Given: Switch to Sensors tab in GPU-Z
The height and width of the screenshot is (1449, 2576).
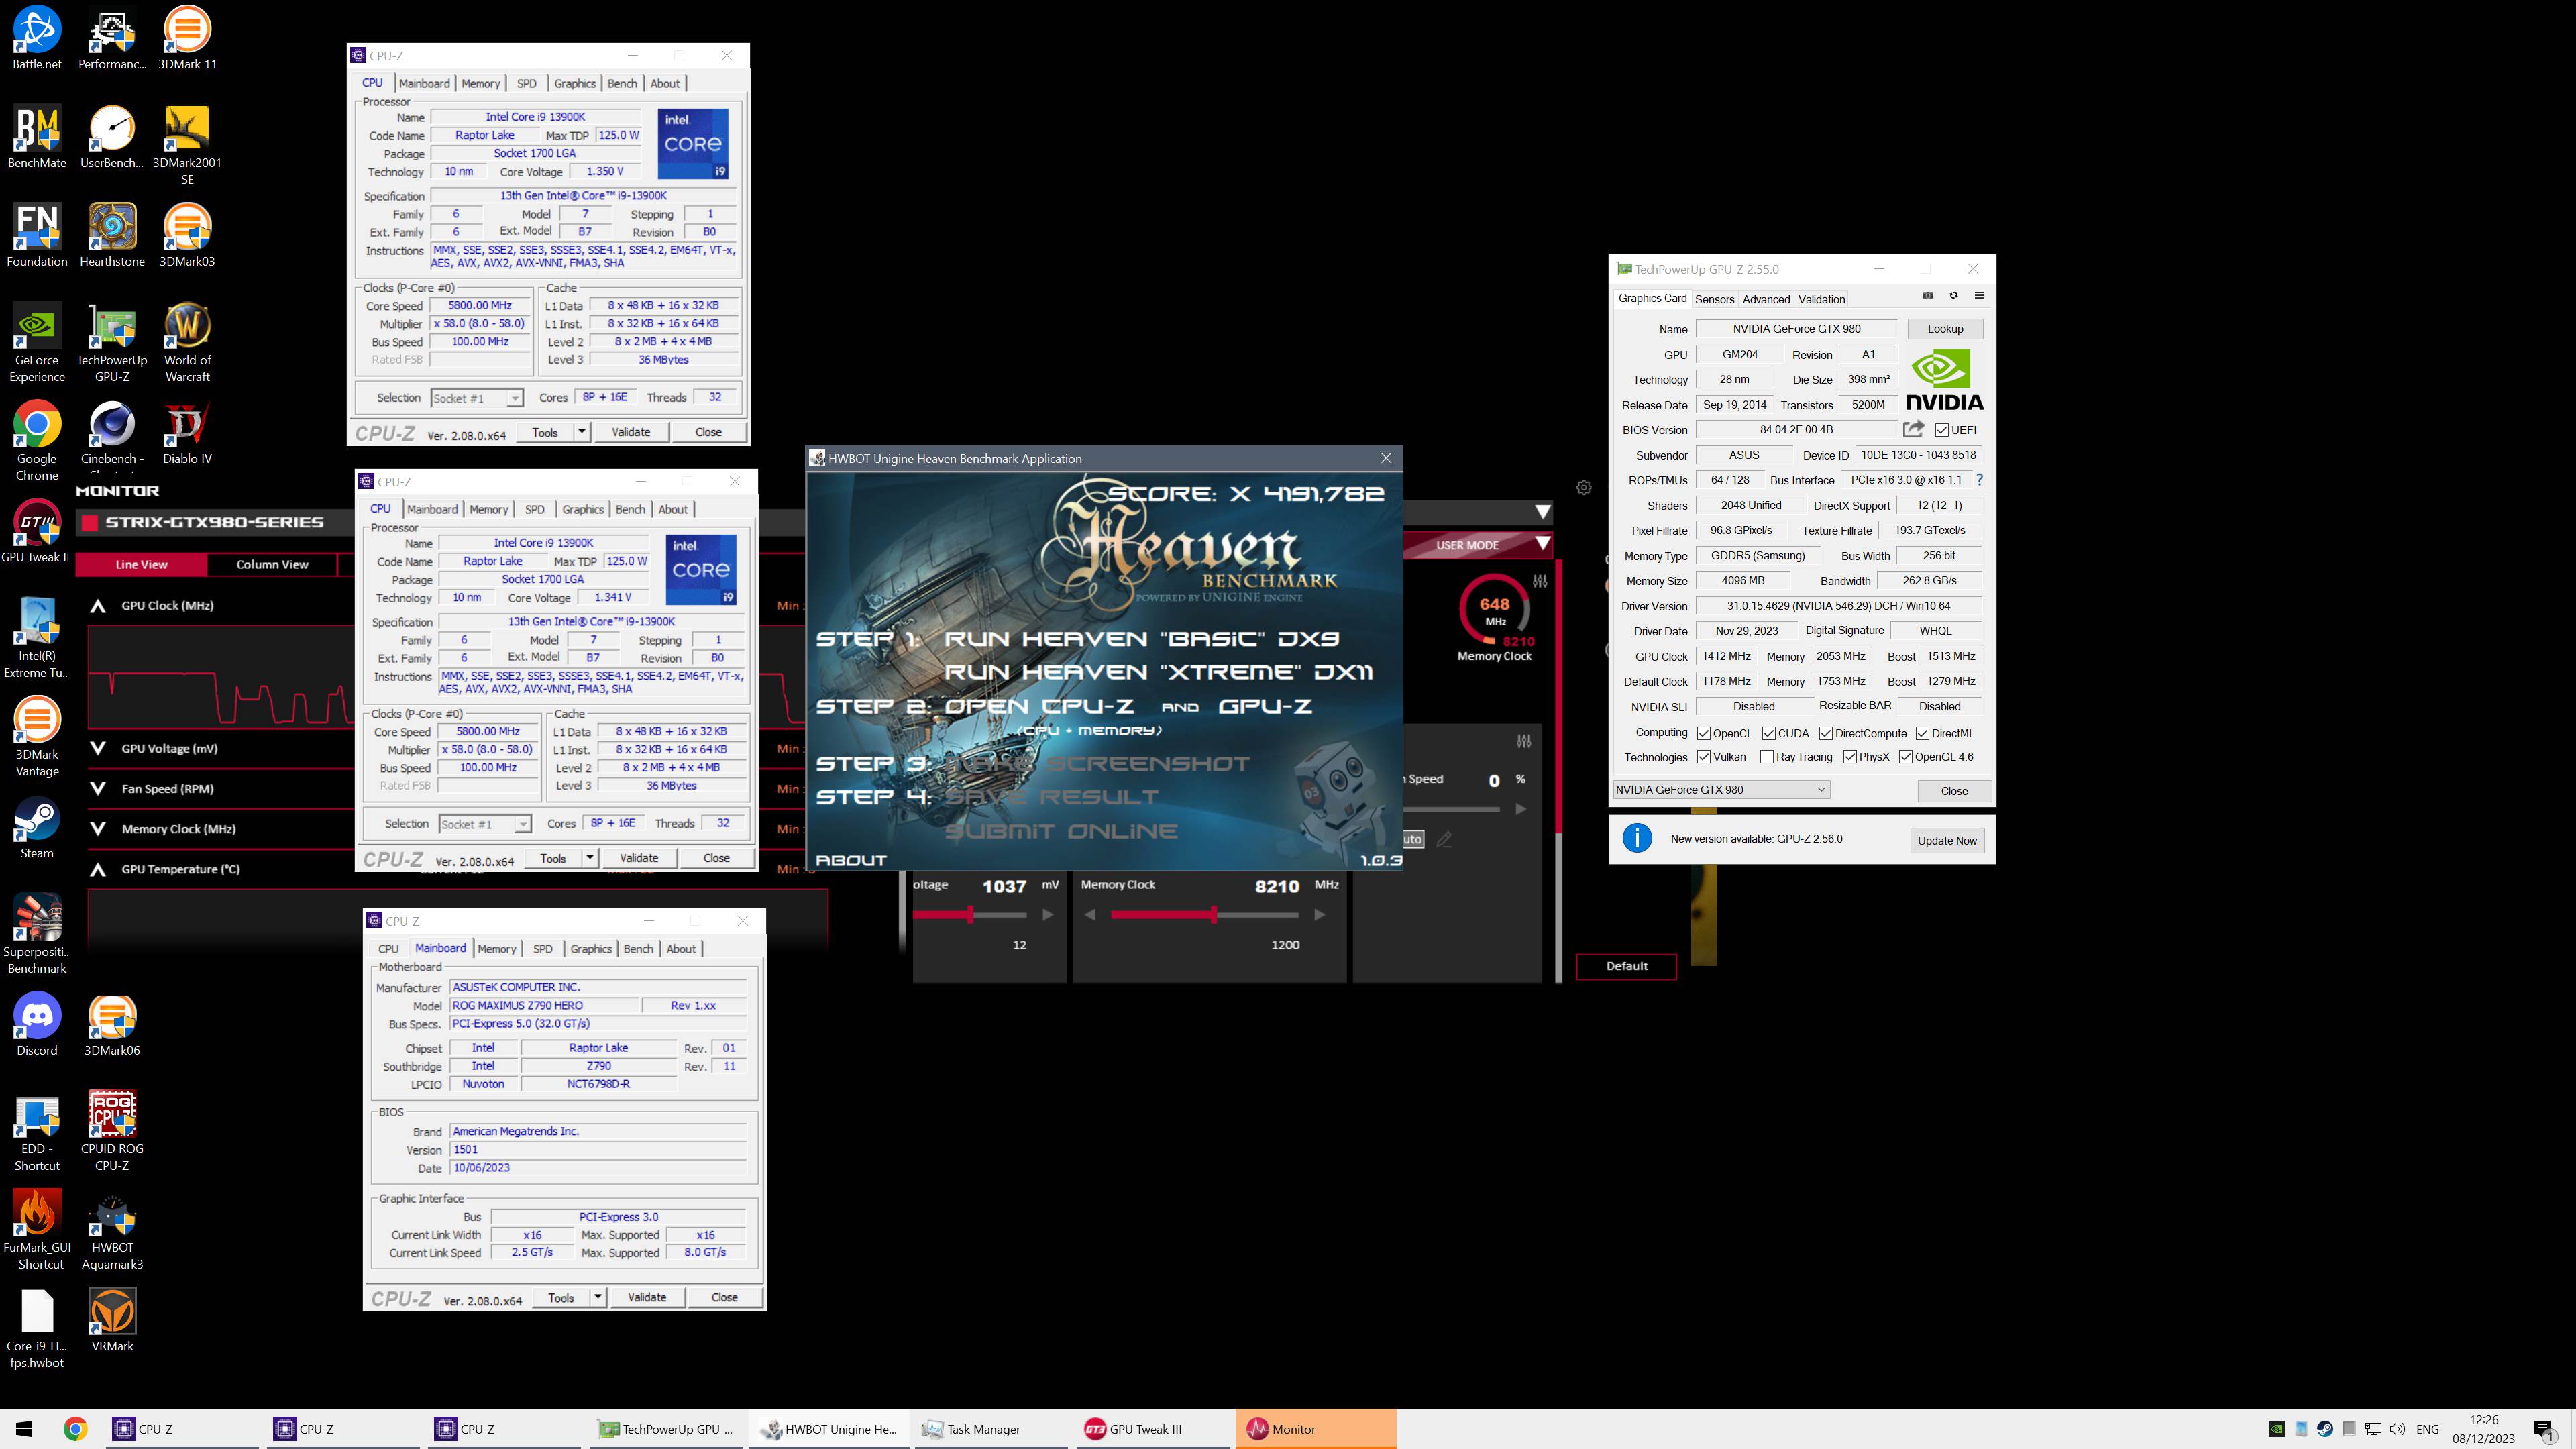Looking at the screenshot, I should pyautogui.click(x=1715, y=299).
